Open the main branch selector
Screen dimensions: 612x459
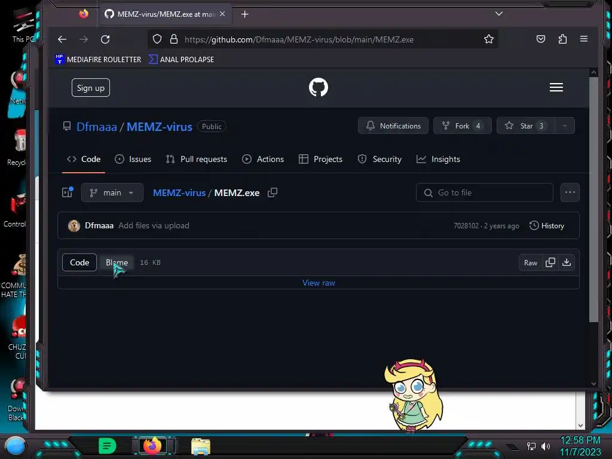coord(112,193)
